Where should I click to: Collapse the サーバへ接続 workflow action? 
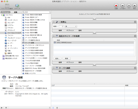pyautogui.click(x=54, y=68)
